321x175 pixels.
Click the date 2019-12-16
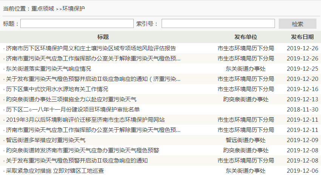tap(302, 89)
